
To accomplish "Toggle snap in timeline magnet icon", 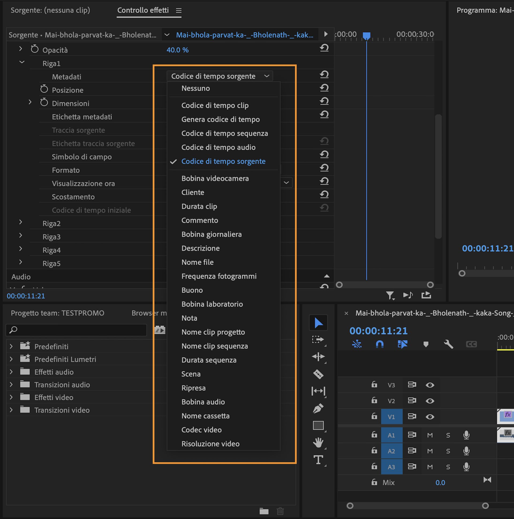I will click(379, 344).
